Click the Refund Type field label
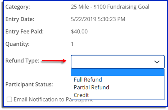 coord(22,61)
